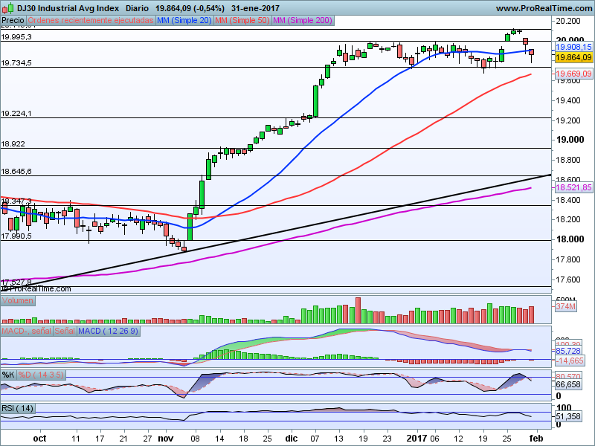Select the MM (Simple 50) indicator label
The height and width of the screenshot is (446, 595).
pyautogui.click(x=242, y=20)
